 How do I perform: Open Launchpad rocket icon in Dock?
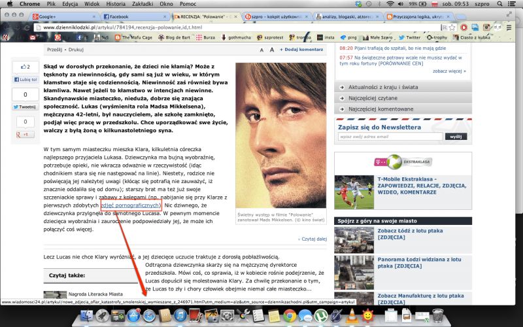pyautogui.click(x=103, y=316)
